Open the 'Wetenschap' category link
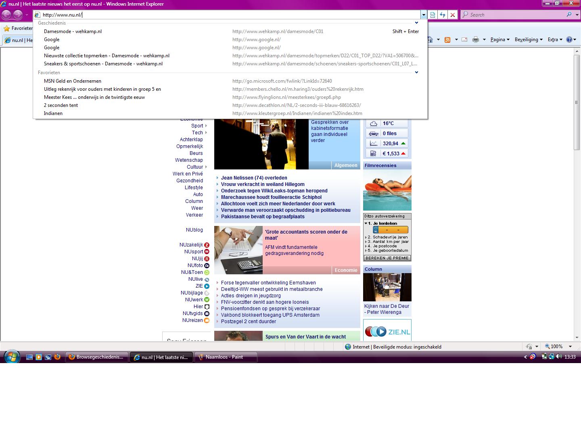 (189, 160)
